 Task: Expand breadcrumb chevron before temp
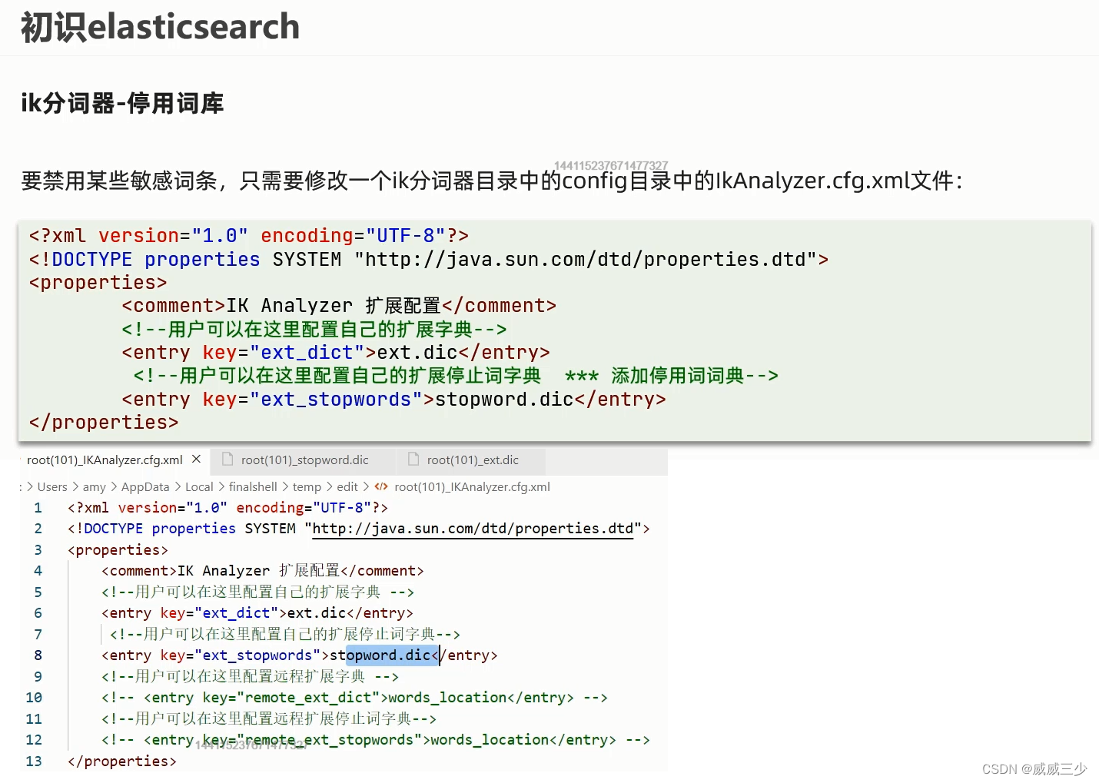point(285,486)
